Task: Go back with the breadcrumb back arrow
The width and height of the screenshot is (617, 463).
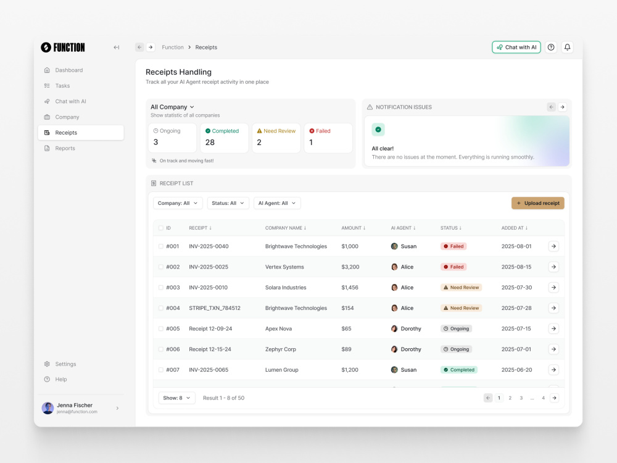Action: point(139,48)
